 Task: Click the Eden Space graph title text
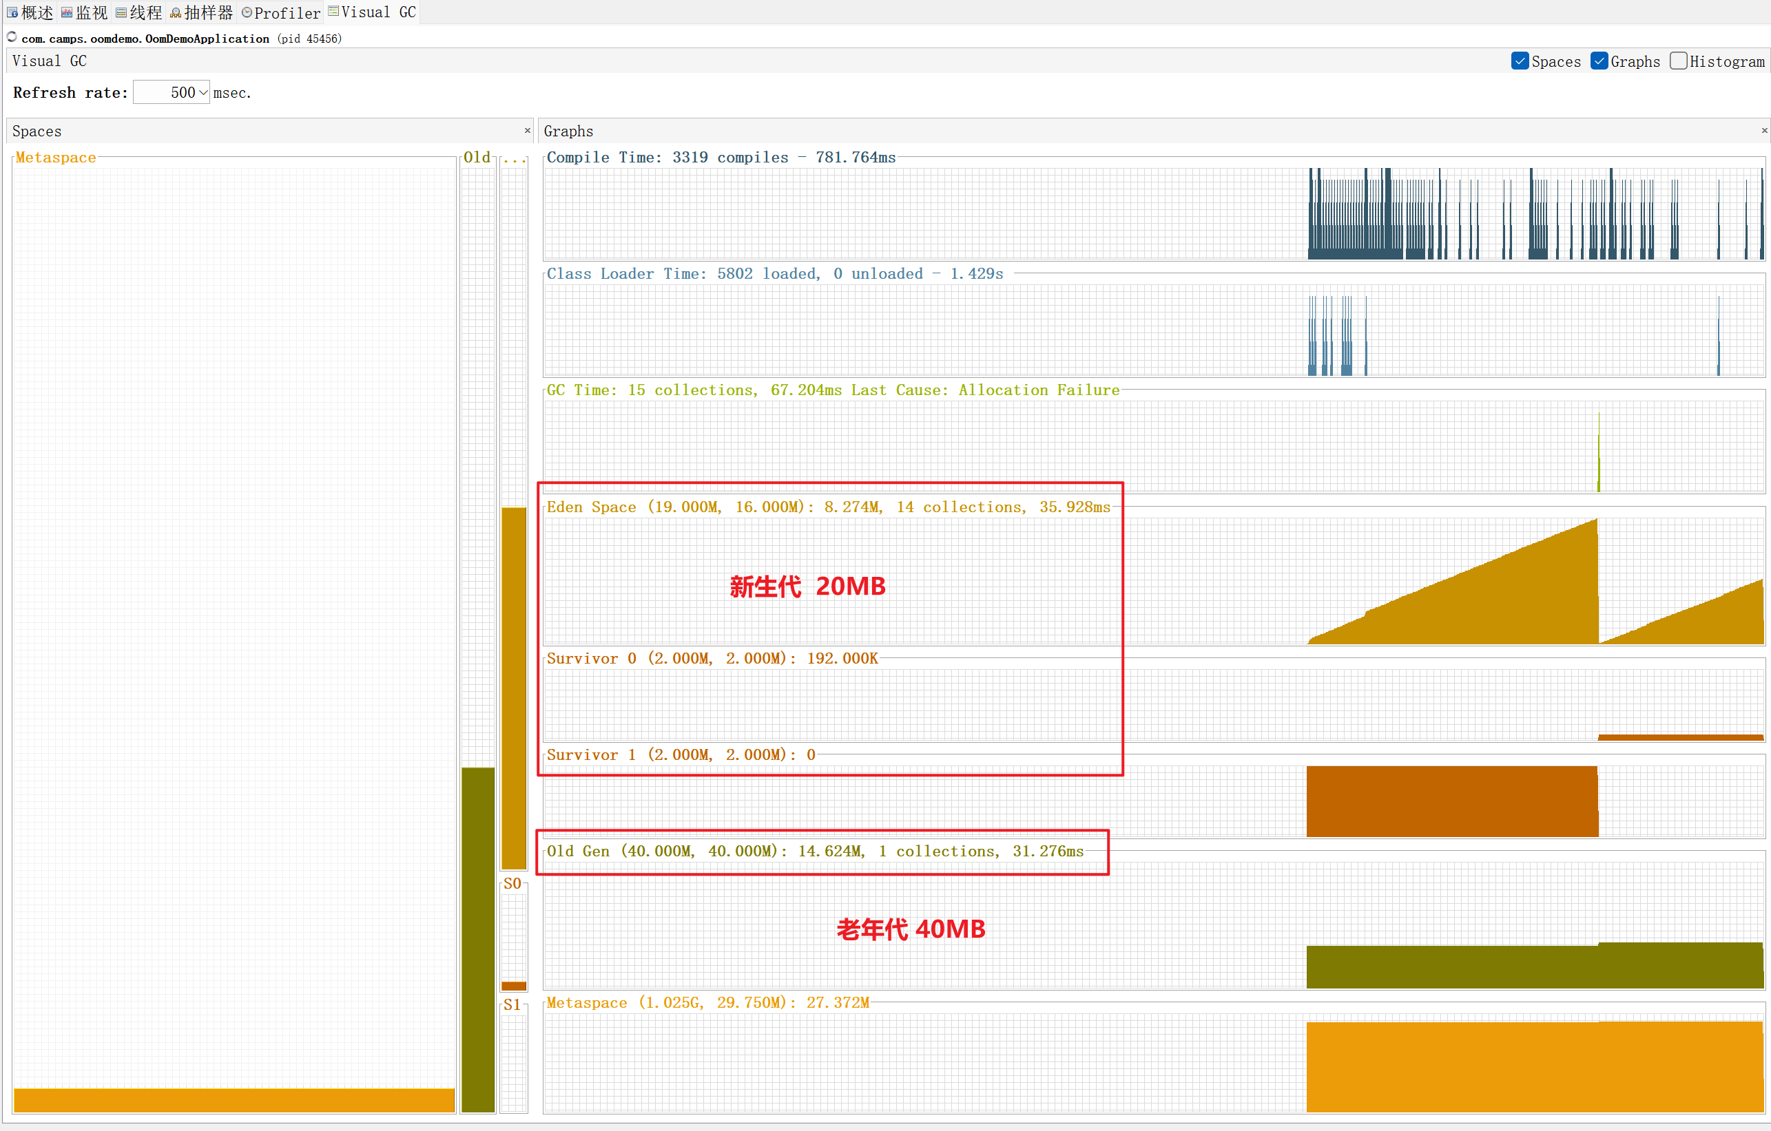pos(828,507)
